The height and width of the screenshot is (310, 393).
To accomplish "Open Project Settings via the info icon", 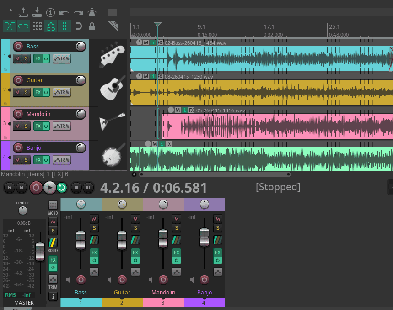I will 51,12.
